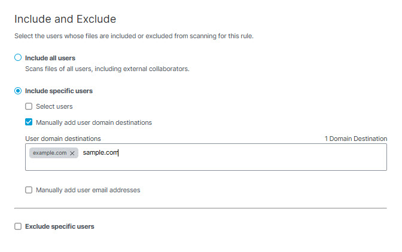Image resolution: width=402 pixels, height=252 pixels.
Task: Select the Include all users radio button
Action: point(18,57)
